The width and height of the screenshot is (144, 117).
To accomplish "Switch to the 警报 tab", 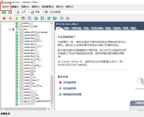I will pyautogui.click(x=108, y=28).
